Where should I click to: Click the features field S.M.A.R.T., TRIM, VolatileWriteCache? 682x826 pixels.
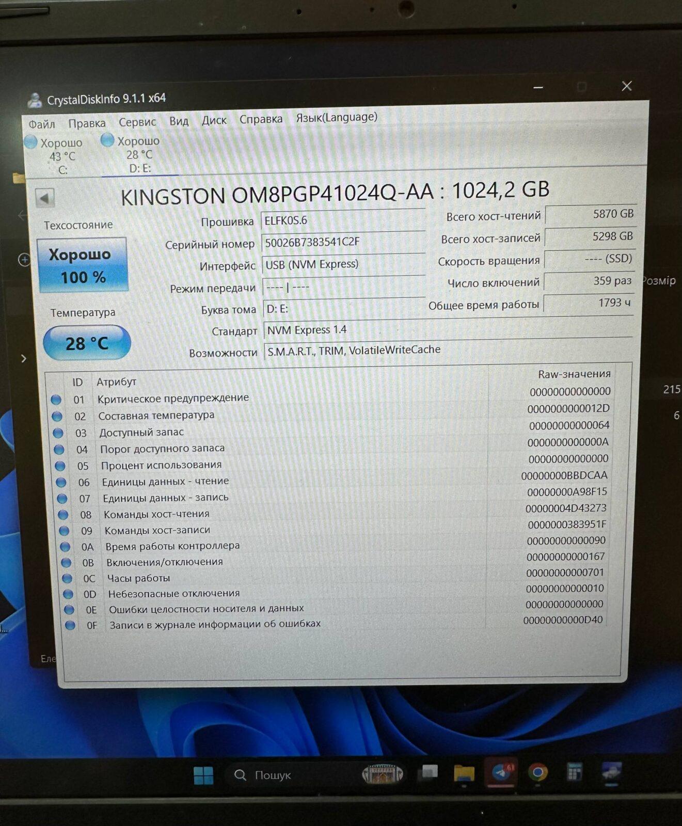pos(448,350)
